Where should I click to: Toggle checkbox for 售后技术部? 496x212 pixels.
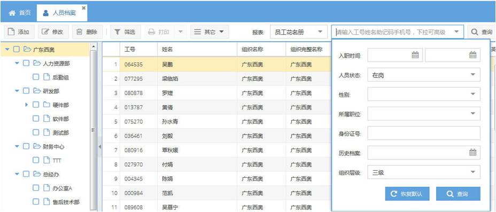click(36, 201)
